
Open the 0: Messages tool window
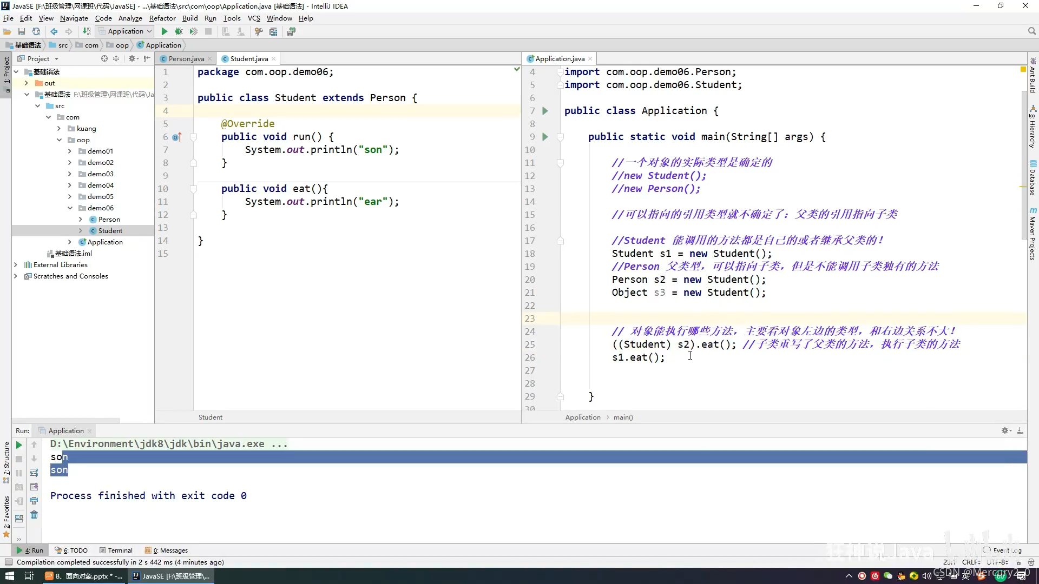tap(167, 550)
